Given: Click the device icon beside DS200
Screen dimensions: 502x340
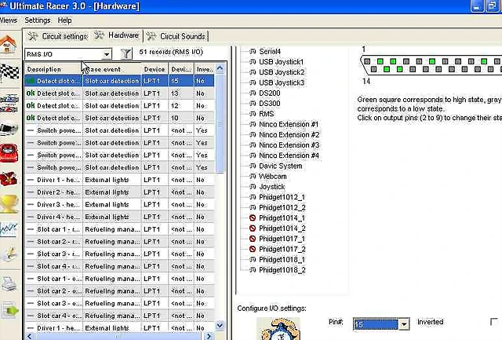Looking at the screenshot, I should click(x=253, y=93).
